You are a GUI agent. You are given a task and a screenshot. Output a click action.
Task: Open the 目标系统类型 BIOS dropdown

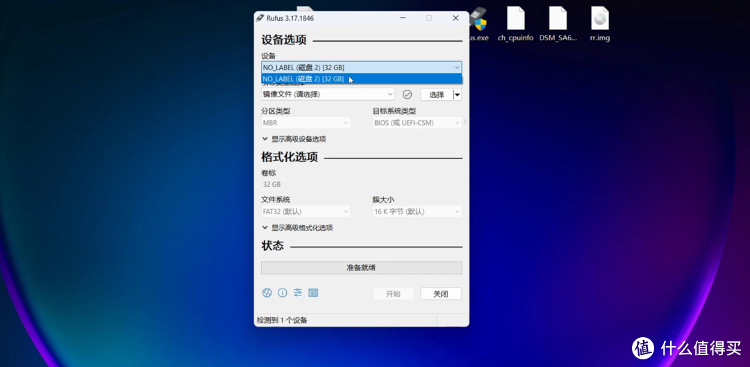(x=417, y=123)
